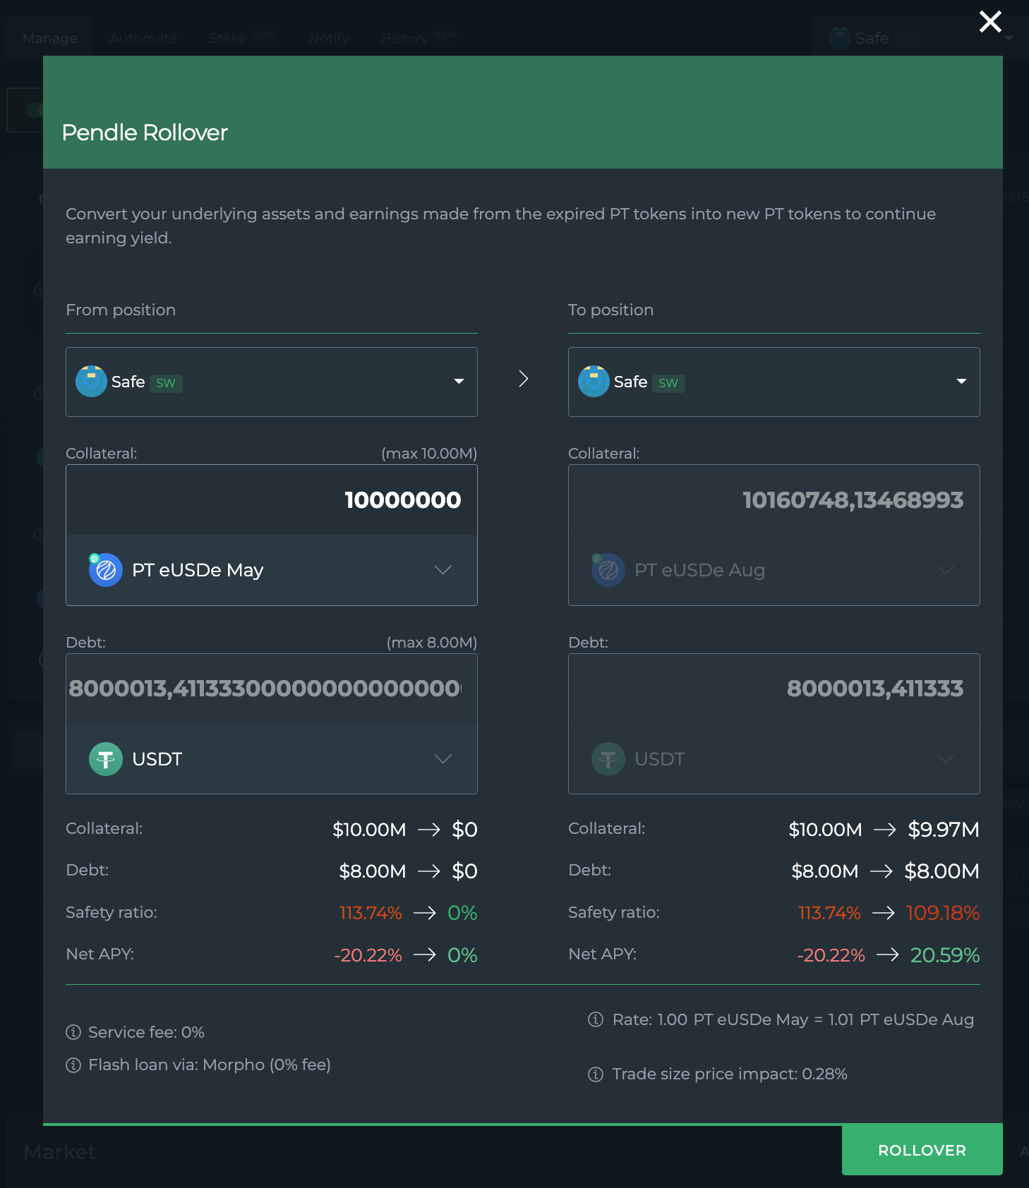The height and width of the screenshot is (1188, 1029).
Task: Click To position safety ratio 109.18%
Action: [943, 913]
